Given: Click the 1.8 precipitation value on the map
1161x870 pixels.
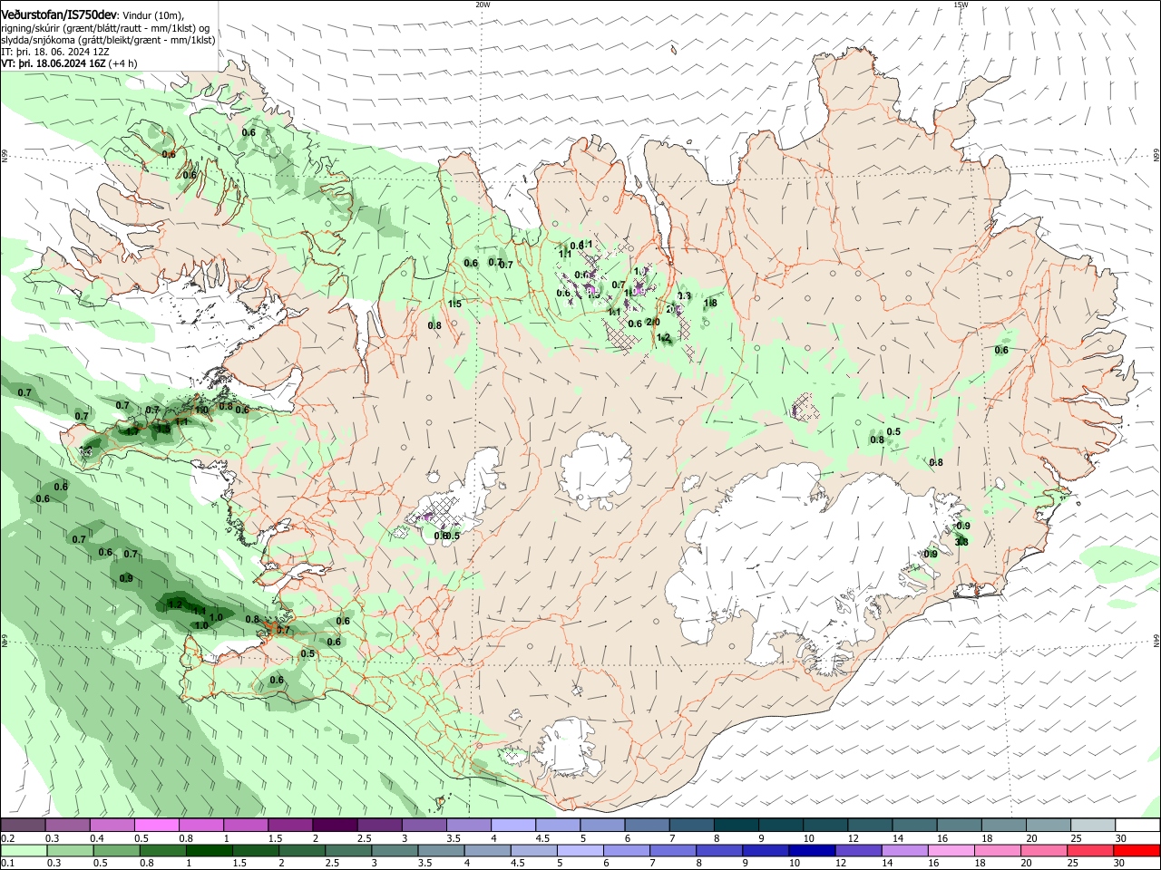Looking at the screenshot, I should click(711, 303).
